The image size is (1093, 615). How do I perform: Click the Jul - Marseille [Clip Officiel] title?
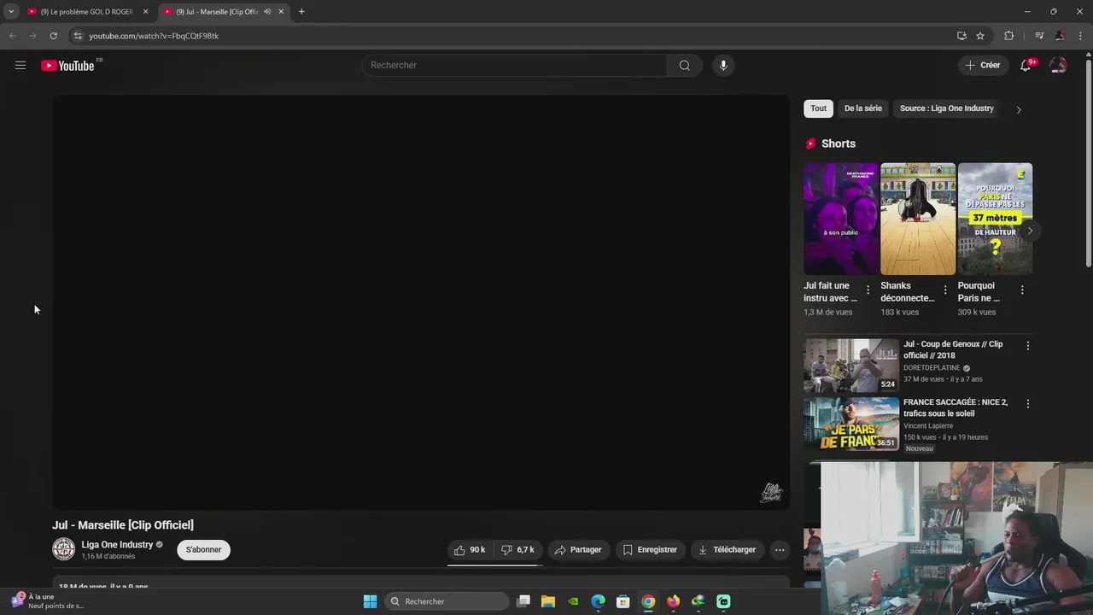[x=123, y=524]
